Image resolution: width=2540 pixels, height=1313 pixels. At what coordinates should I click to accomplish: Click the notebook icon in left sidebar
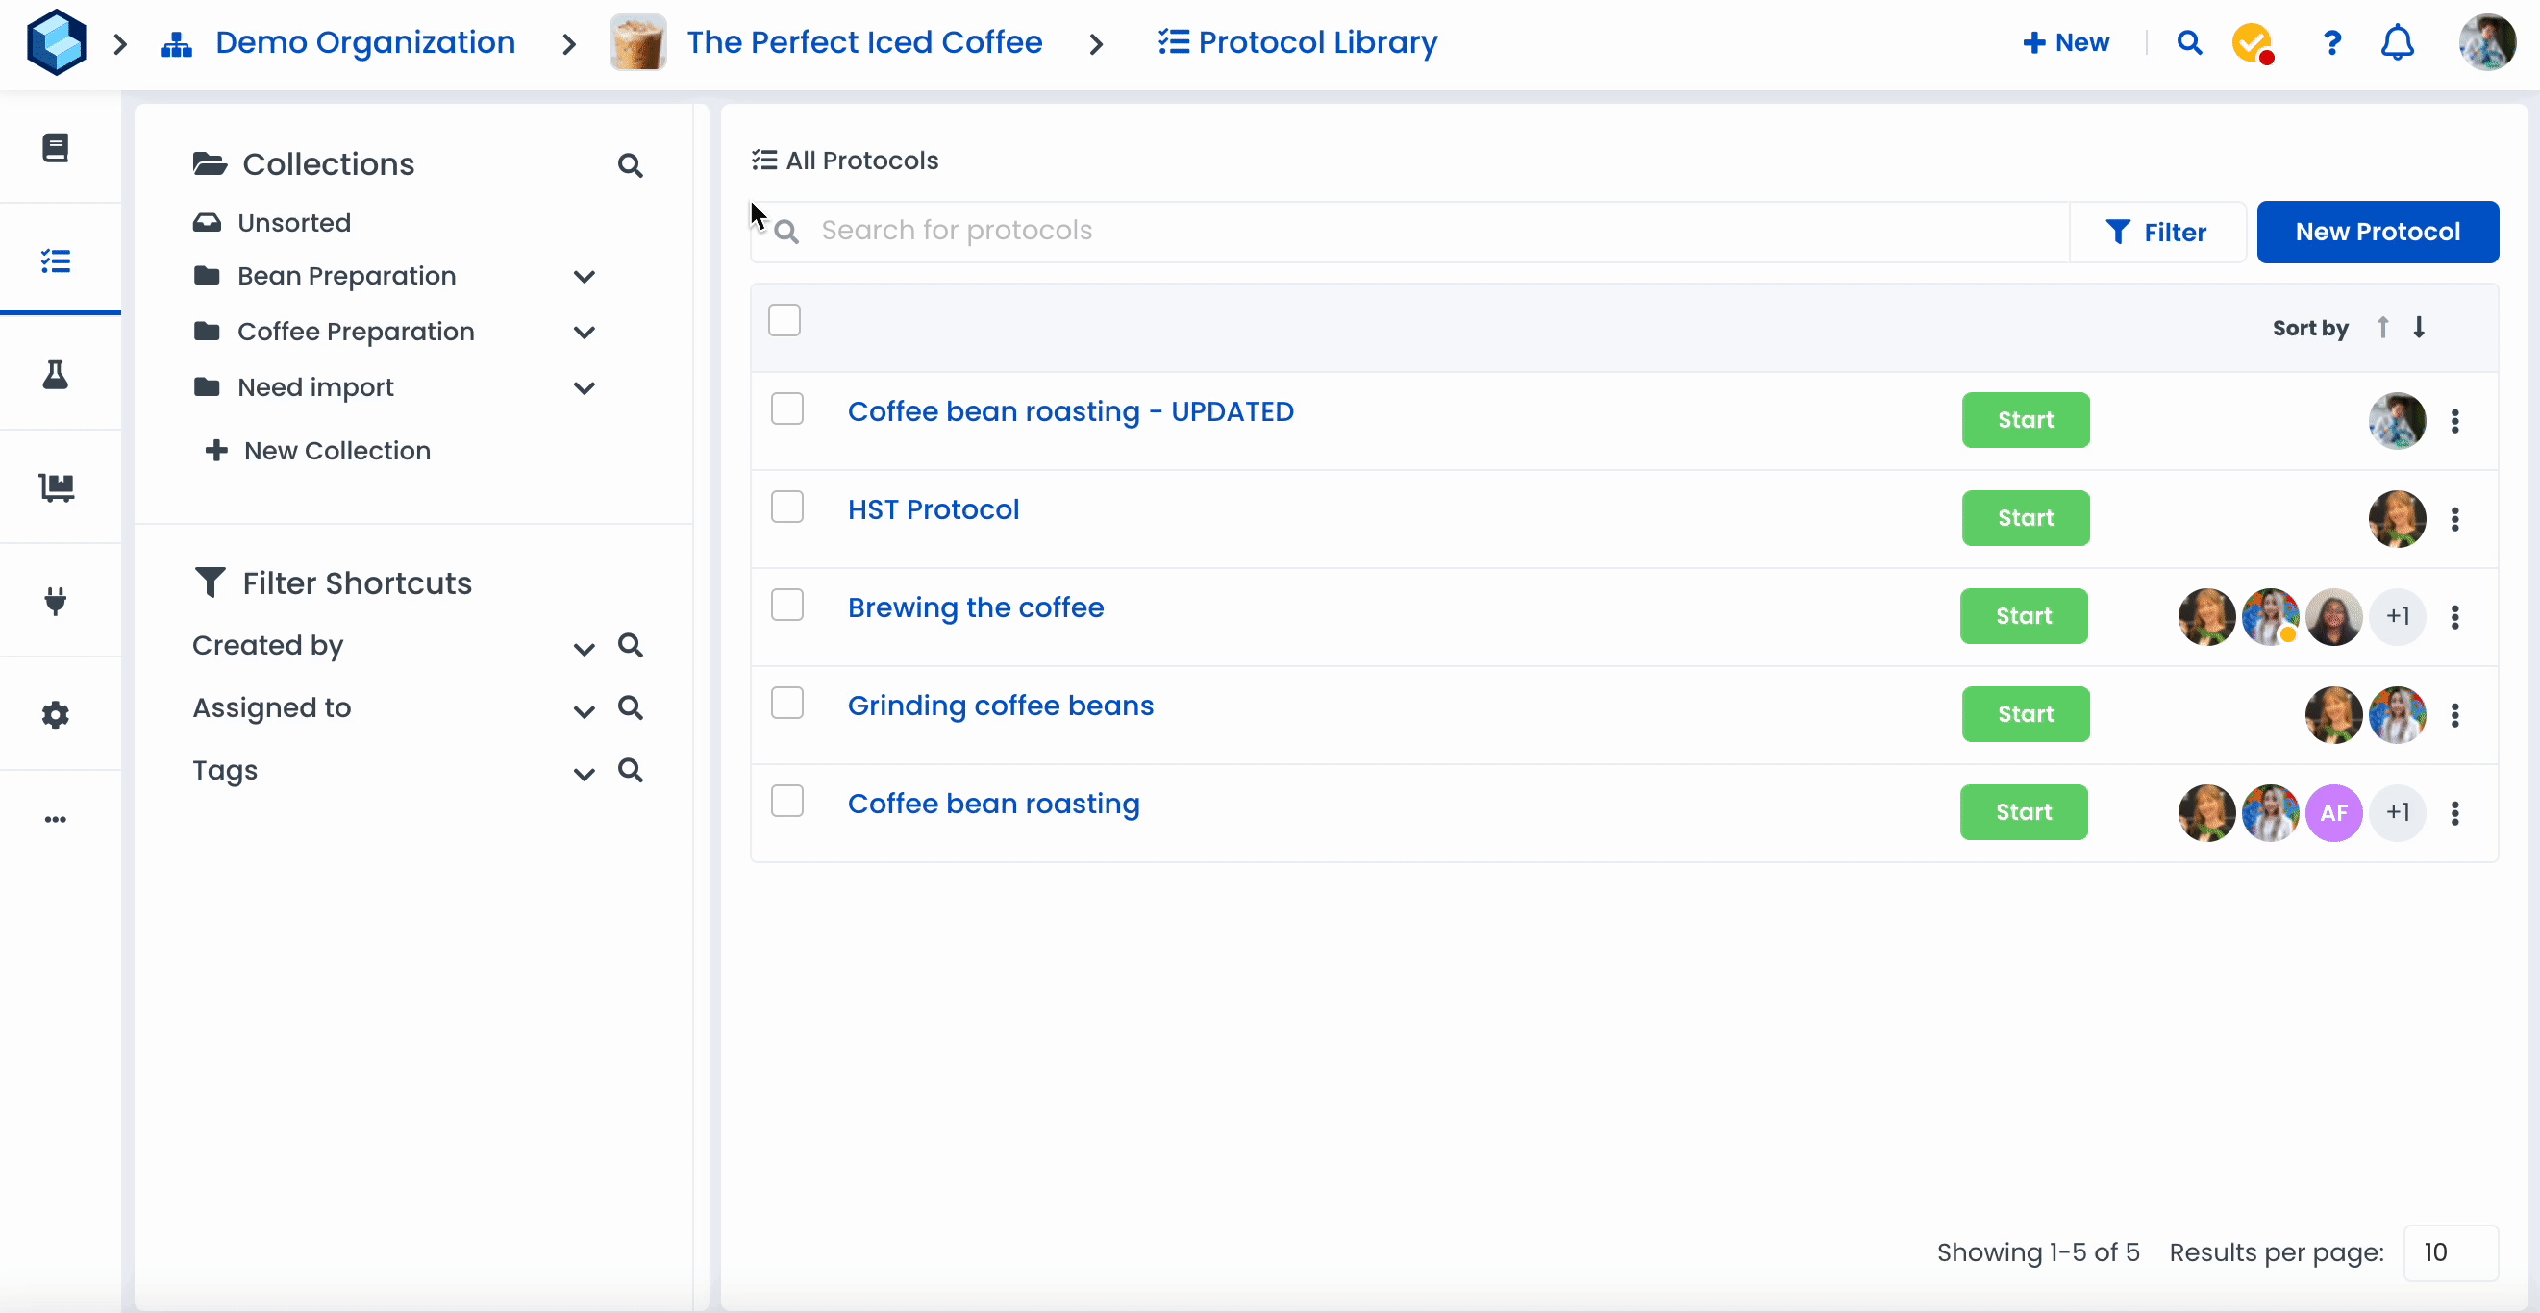(55, 148)
